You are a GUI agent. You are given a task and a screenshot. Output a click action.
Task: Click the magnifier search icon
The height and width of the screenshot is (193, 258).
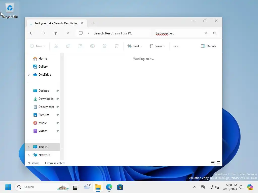pos(215,33)
